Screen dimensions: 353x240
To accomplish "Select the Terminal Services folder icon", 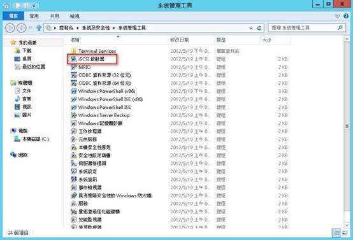I will pos(74,51).
